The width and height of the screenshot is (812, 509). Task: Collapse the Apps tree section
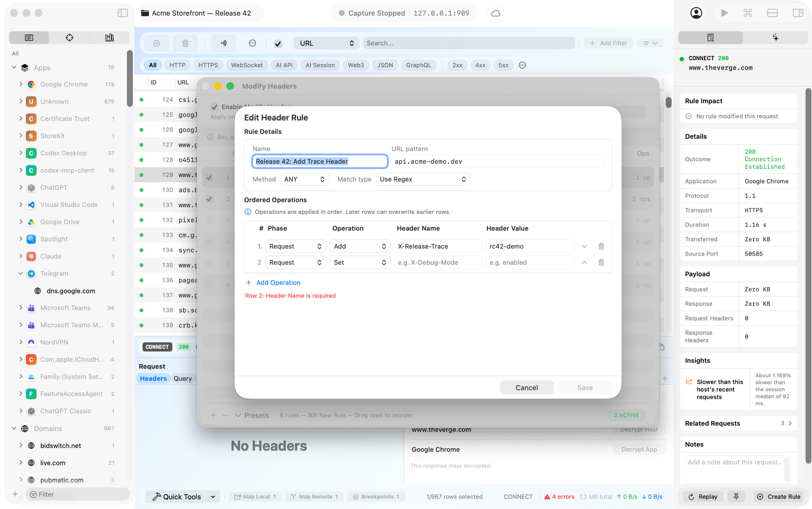point(14,67)
